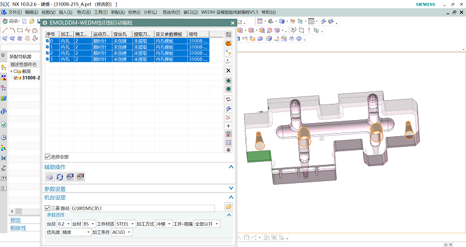Move selected row up with green arrow
The height and width of the screenshot is (247, 466).
[x=228, y=81]
